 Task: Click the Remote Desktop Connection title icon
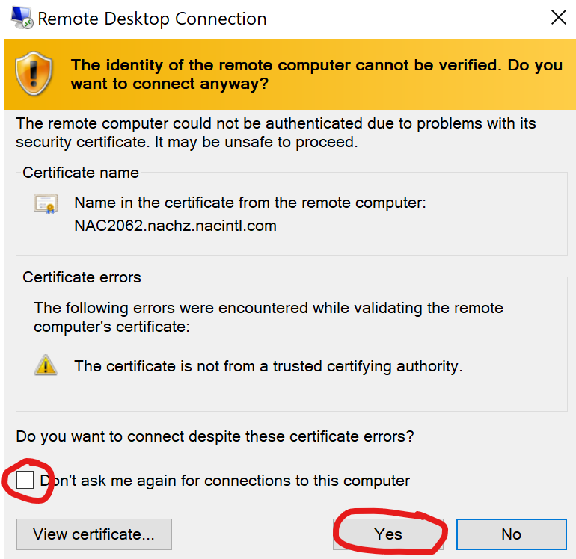coord(22,18)
